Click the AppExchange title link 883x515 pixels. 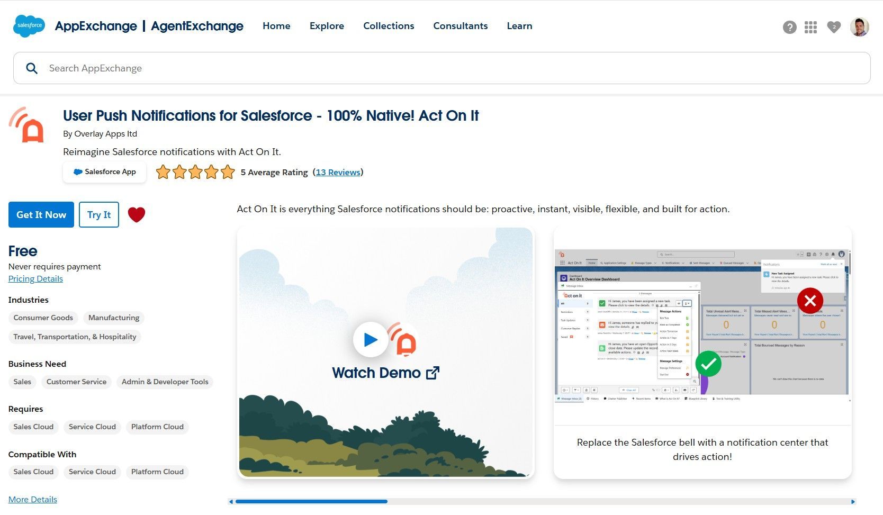[96, 26]
